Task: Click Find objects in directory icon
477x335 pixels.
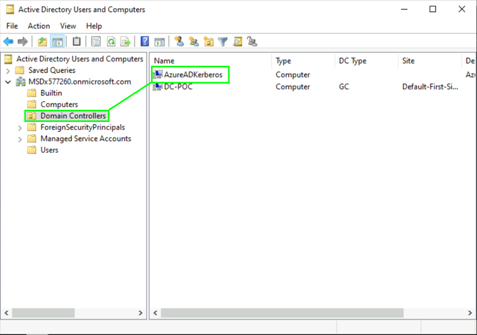Action: (237, 42)
